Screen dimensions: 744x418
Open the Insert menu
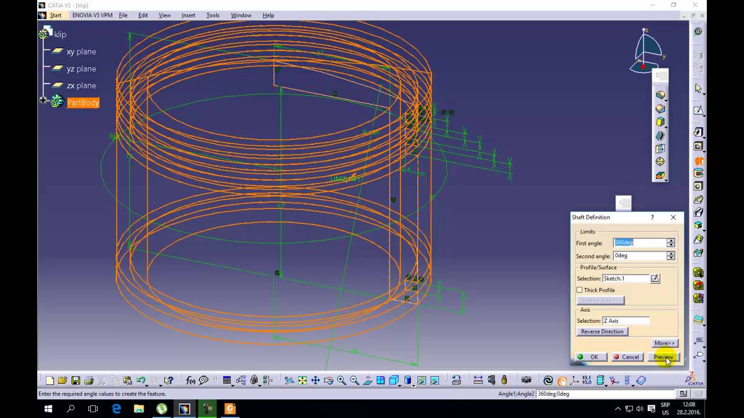tap(188, 15)
